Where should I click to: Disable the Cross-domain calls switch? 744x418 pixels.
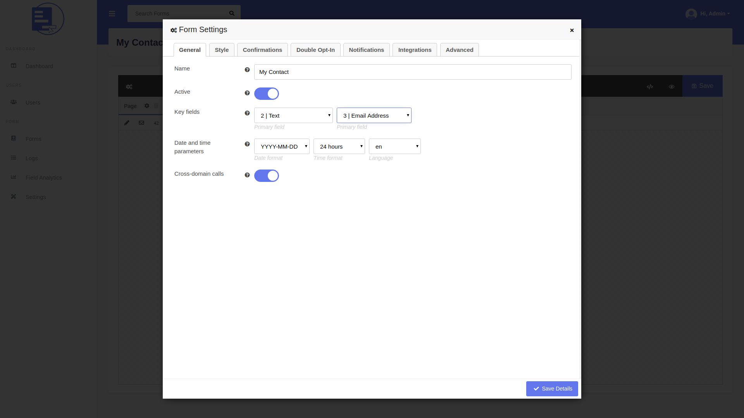tap(266, 176)
